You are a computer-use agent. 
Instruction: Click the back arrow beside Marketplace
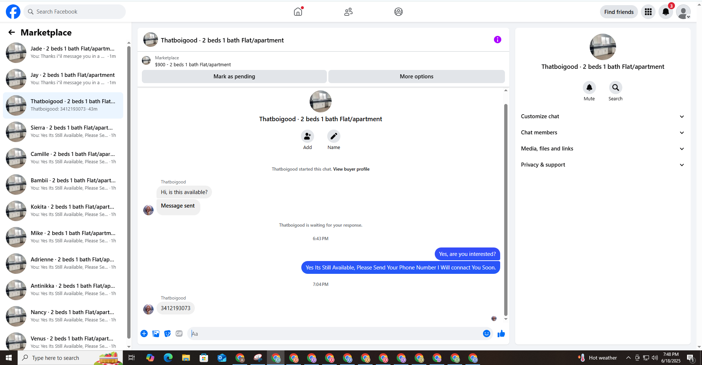pyautogui.click(x=12, y=33)
